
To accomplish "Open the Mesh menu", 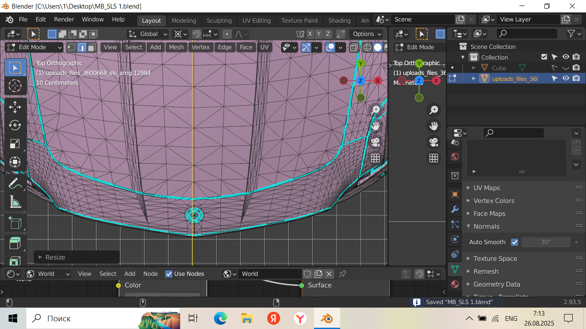I will (176, 47).
